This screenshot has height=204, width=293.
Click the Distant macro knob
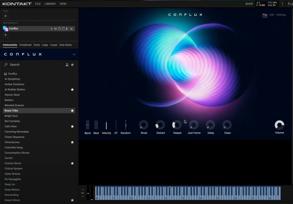[160, 125]
